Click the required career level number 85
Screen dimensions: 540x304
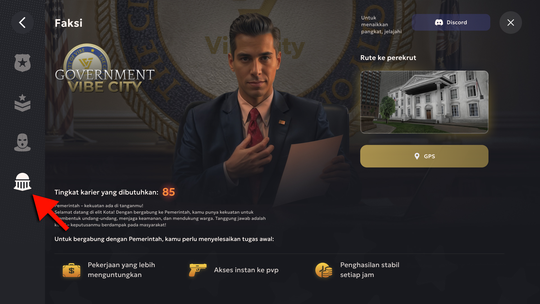[x=169, y=192]
